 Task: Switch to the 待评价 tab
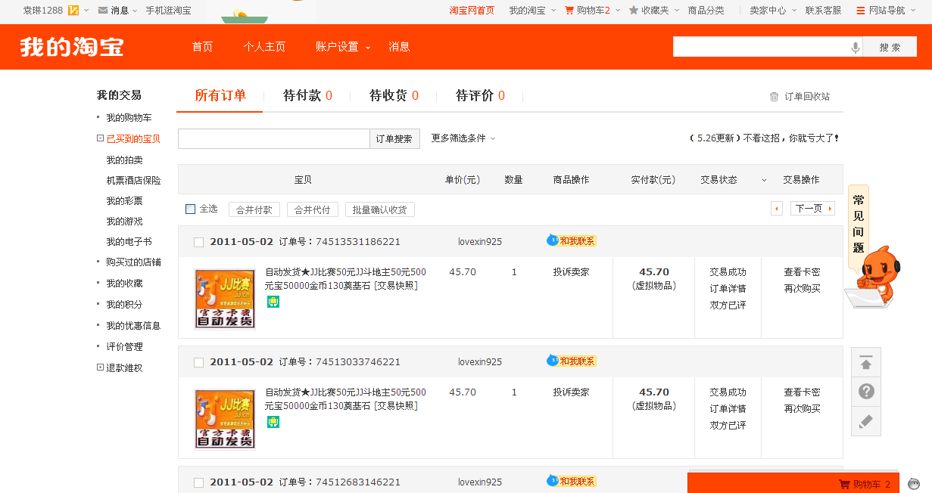pos(479,96)
